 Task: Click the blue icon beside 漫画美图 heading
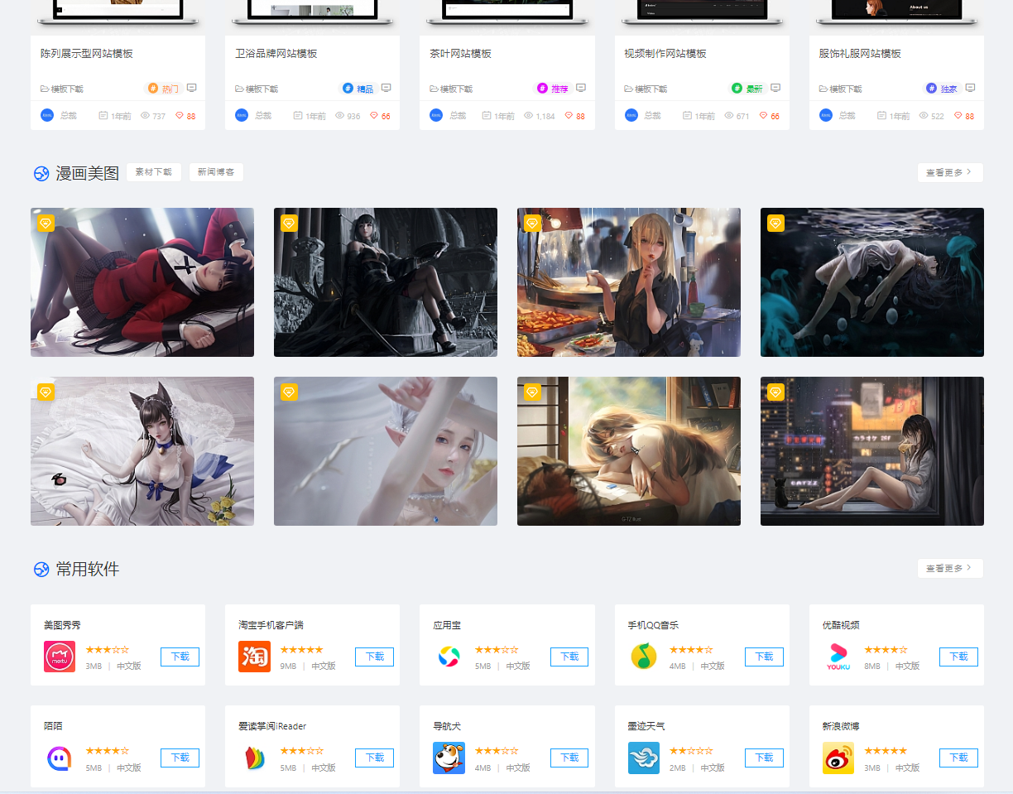(x=41, y=173)
